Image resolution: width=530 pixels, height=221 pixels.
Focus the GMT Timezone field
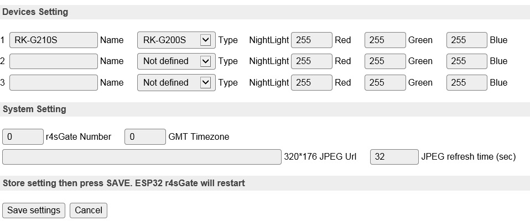pos(145,136)
